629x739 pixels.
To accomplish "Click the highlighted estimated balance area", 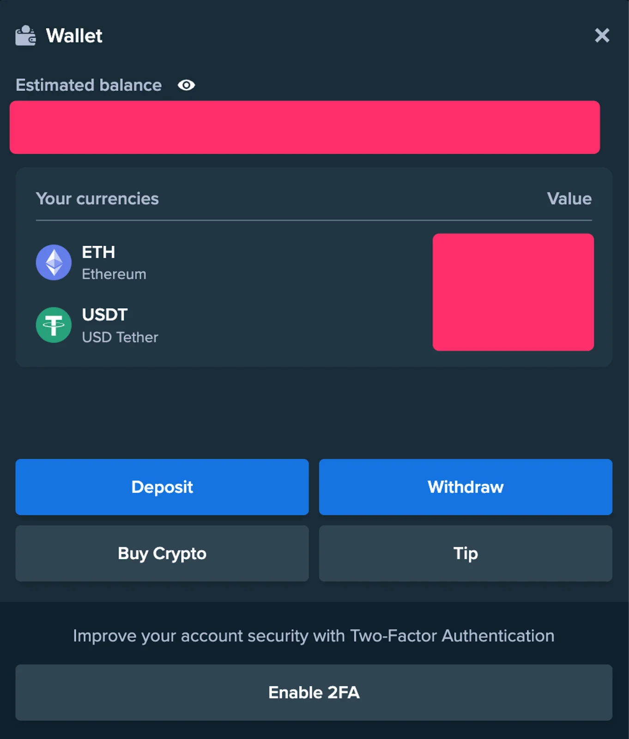I will pos(305,127).
